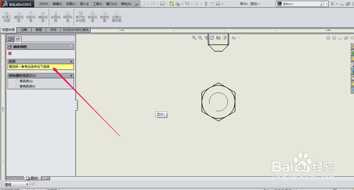Switch to the 草图 tab
The width and height of the screenshot is (354, 190).
pyautogui.click(x=39, y=30)
